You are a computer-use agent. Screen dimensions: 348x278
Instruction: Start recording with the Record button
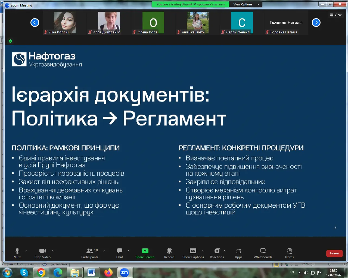point(169,253)
